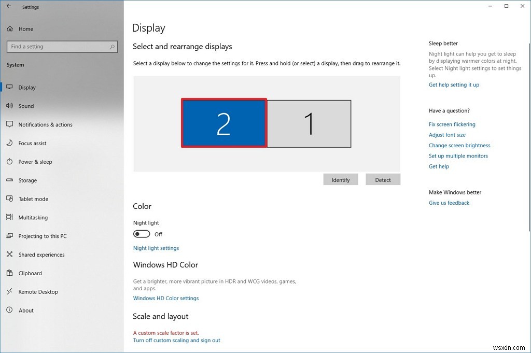The height and width of the screenshot is (353, 531).
Task: Click the Clipboard icon
Action: 9,273
